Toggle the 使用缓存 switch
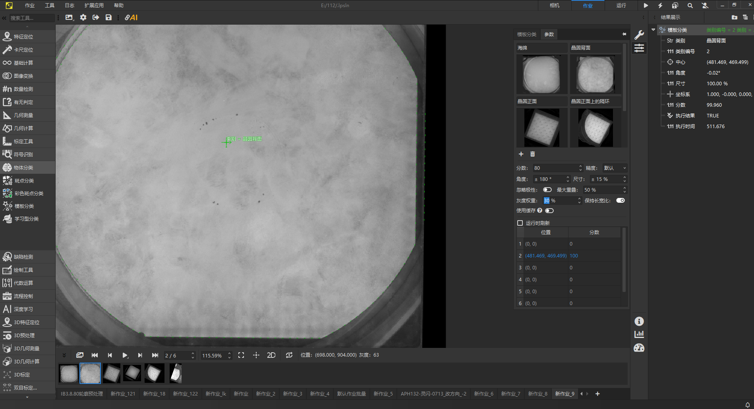Screen dimensions: 754x409 [x=549, y=211]
